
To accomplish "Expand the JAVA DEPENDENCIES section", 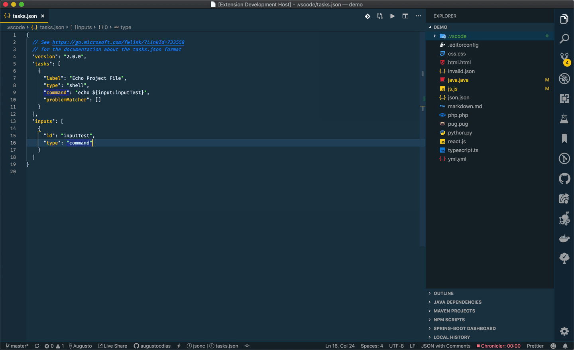I will pyautogui.click(x=490, y=302).
